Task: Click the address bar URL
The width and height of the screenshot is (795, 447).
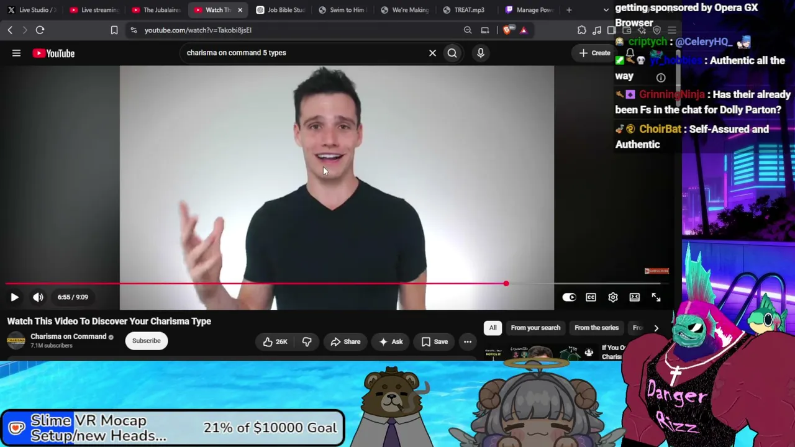Action: click(198, 30)
